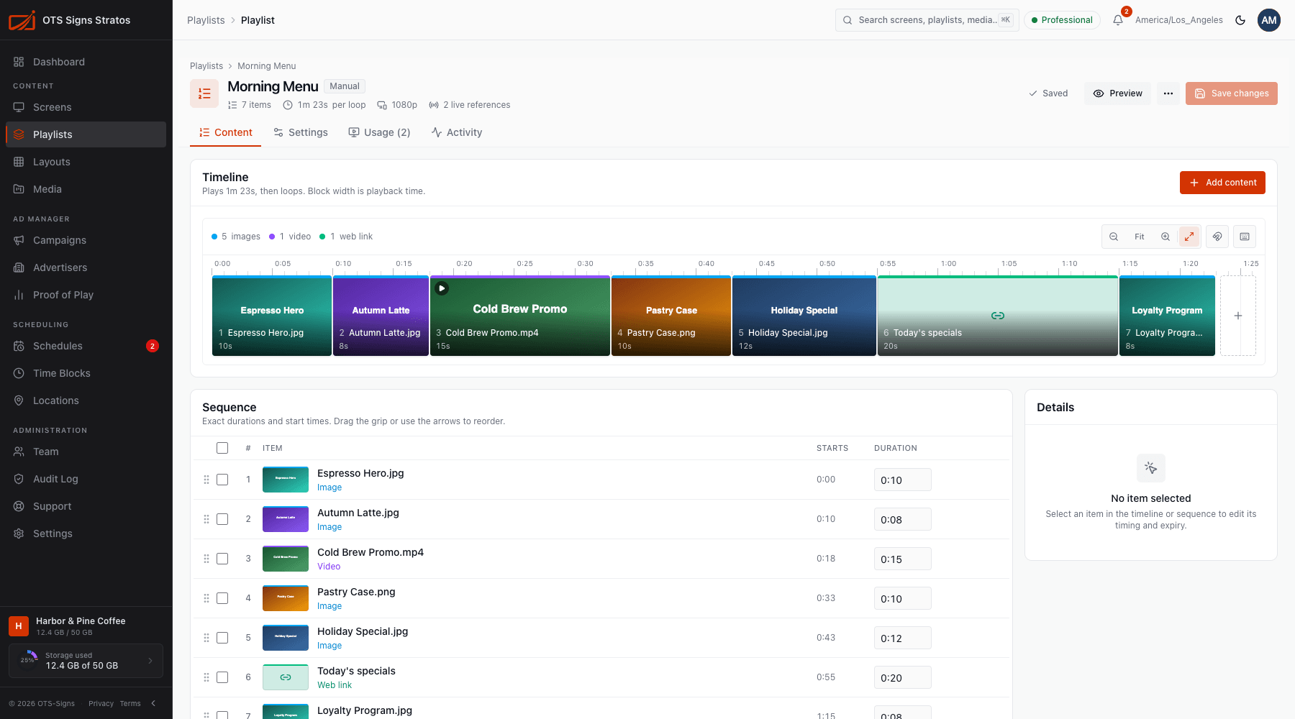Click the Cold Brew Promo.mp4 row drag grip
This screenshot has height=719, width=1295.
pyautogui.click(x=206, y=559)
